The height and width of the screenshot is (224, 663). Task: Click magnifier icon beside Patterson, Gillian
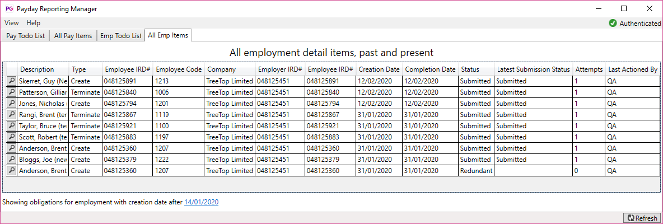(x=11, y=92)
